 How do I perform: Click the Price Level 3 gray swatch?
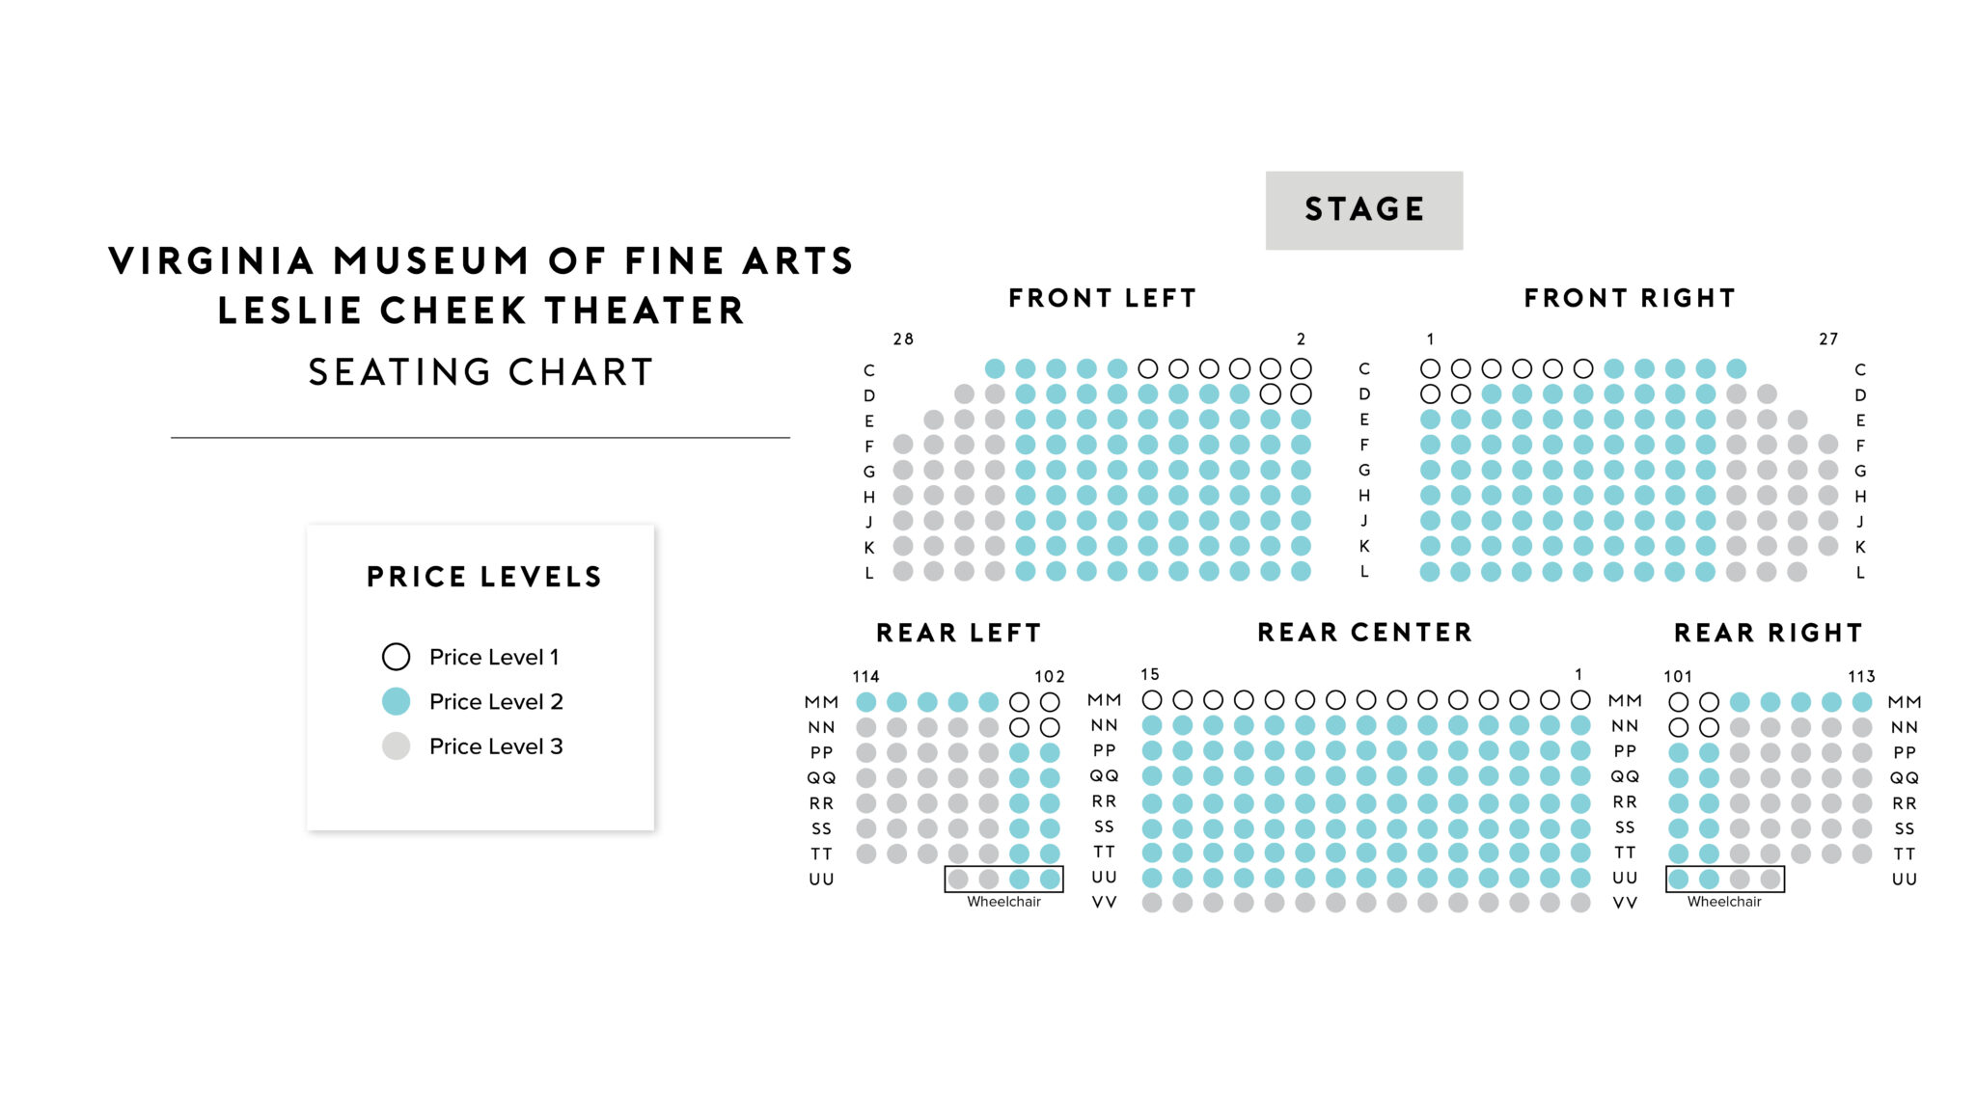pos(396,745)
